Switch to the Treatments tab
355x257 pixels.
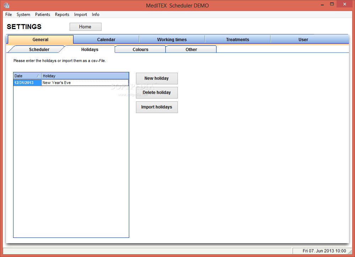pos(237,40)
